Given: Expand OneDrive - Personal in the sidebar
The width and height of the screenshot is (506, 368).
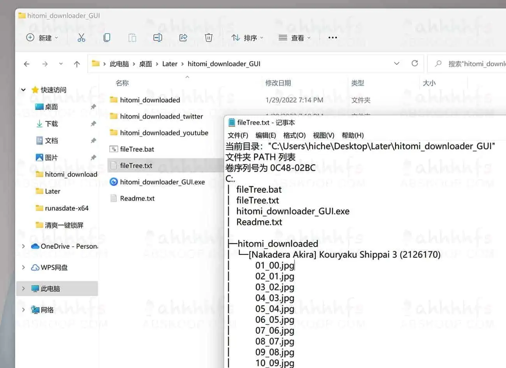Looking at the screenshot, I should [23, 246].
